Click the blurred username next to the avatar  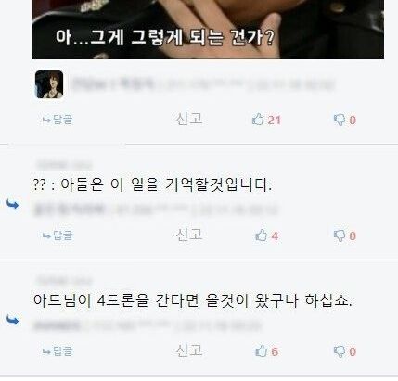tap(112, 83)
